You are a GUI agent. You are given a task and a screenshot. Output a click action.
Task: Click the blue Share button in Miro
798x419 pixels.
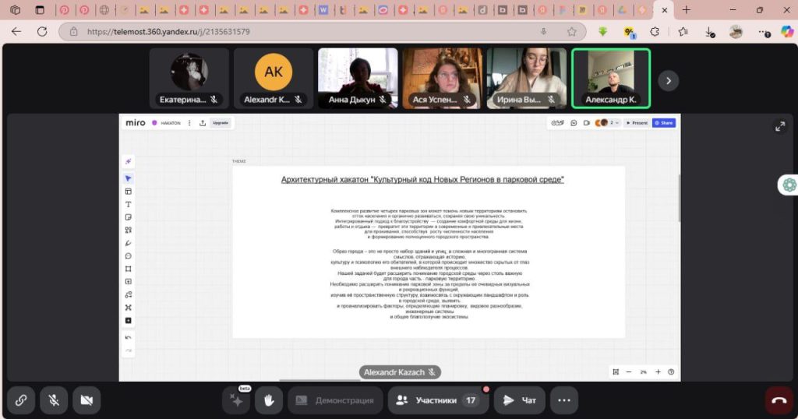pos(664,123)
